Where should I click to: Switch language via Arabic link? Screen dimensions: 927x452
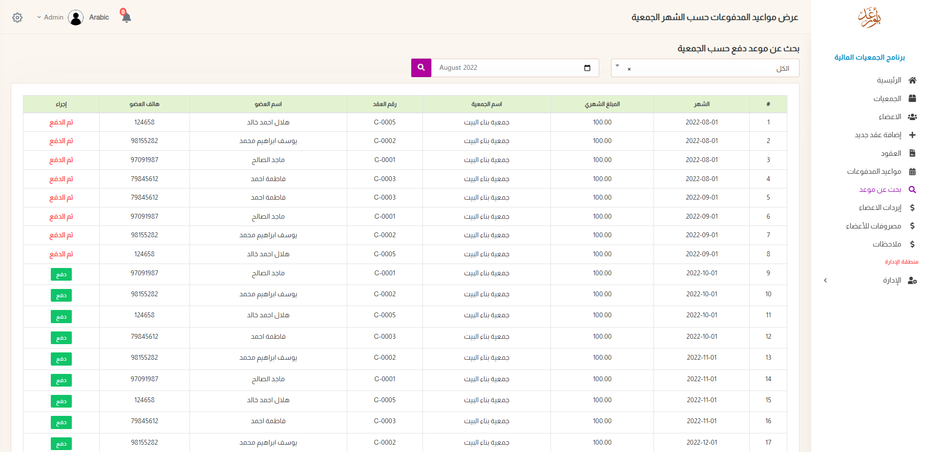click(99, 18)
